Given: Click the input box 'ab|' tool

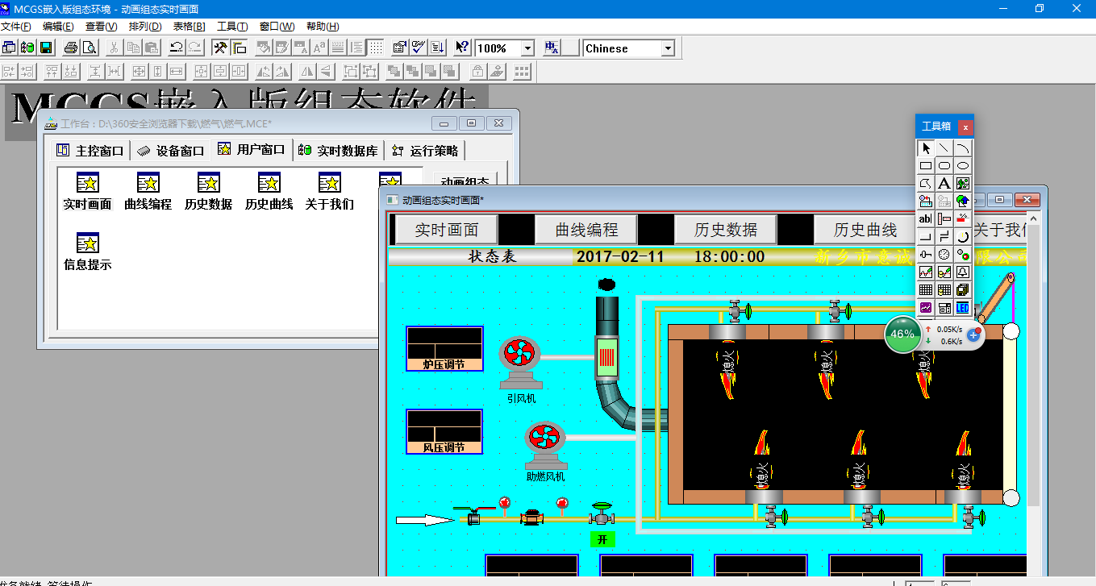Looking at the screenshot, I should click(926, 219).
